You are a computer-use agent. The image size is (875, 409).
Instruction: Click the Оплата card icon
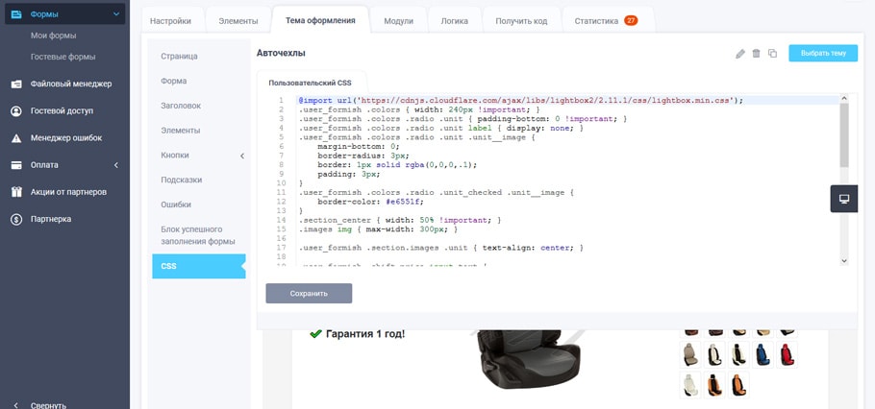pyautogui.click(x=16, y=165)
